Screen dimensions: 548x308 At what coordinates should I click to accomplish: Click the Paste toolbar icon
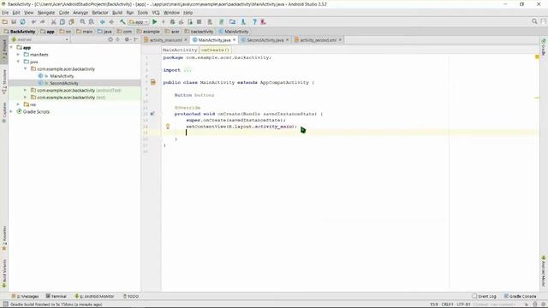pos(71,22)
